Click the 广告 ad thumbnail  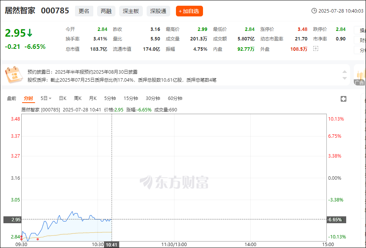[x=360, y=75]
